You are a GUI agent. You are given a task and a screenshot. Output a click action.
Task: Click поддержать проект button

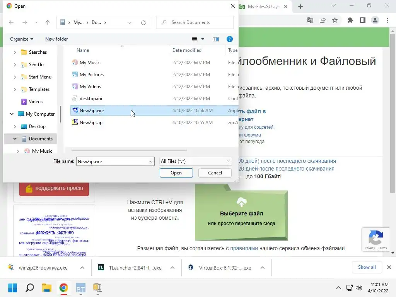(x=54, y=188)
